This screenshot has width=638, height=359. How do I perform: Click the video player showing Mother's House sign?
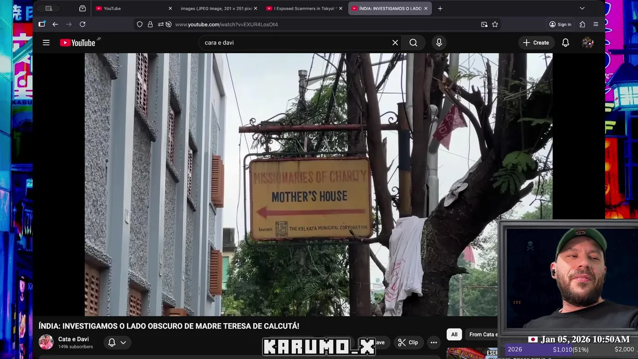click(319, 184)
